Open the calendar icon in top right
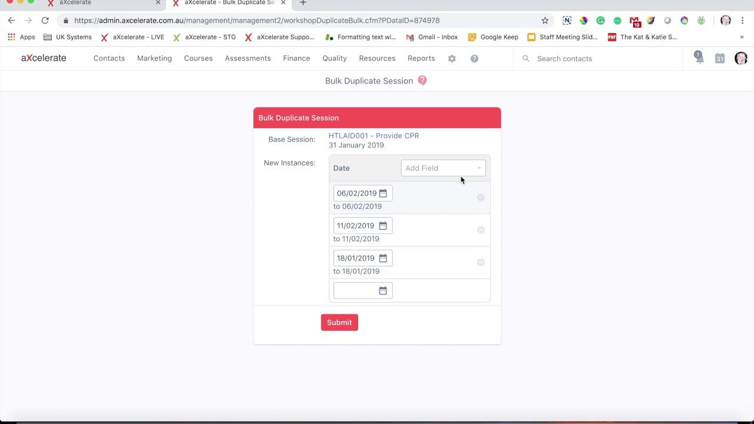 (x=720, y=58)
